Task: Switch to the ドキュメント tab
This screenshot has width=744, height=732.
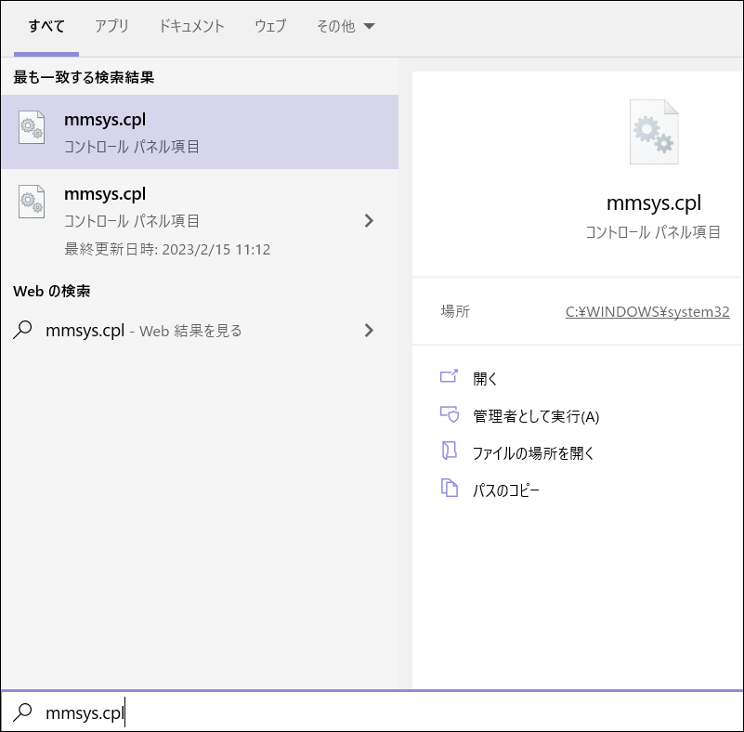Action: coord(191,27)
